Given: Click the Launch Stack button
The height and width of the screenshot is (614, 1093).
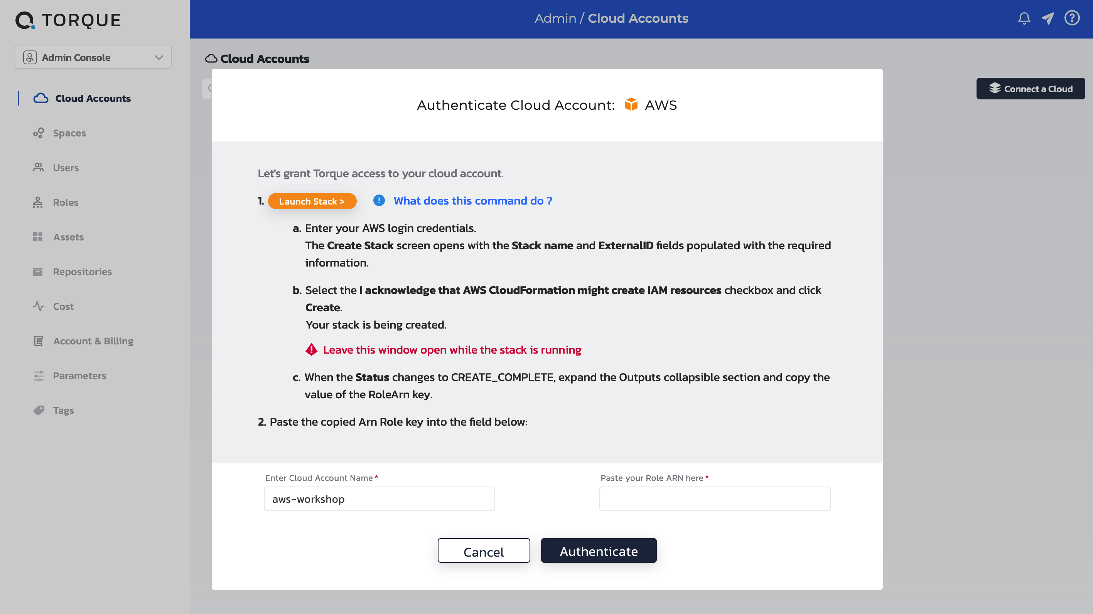Looking at the screenshot, I should coord(312,201).
